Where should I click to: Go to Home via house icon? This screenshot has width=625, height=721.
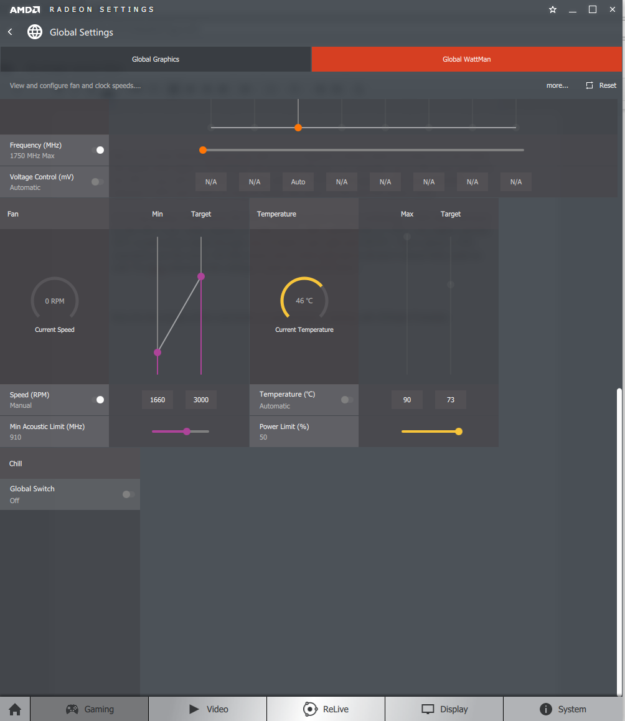pyautogui.click(x=15, y=709)
